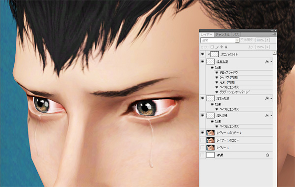Viewport: 295px width, 187px height.
Task: Toggle the ドロップシャドウ effect visibility
Action: tap(217, 72)
